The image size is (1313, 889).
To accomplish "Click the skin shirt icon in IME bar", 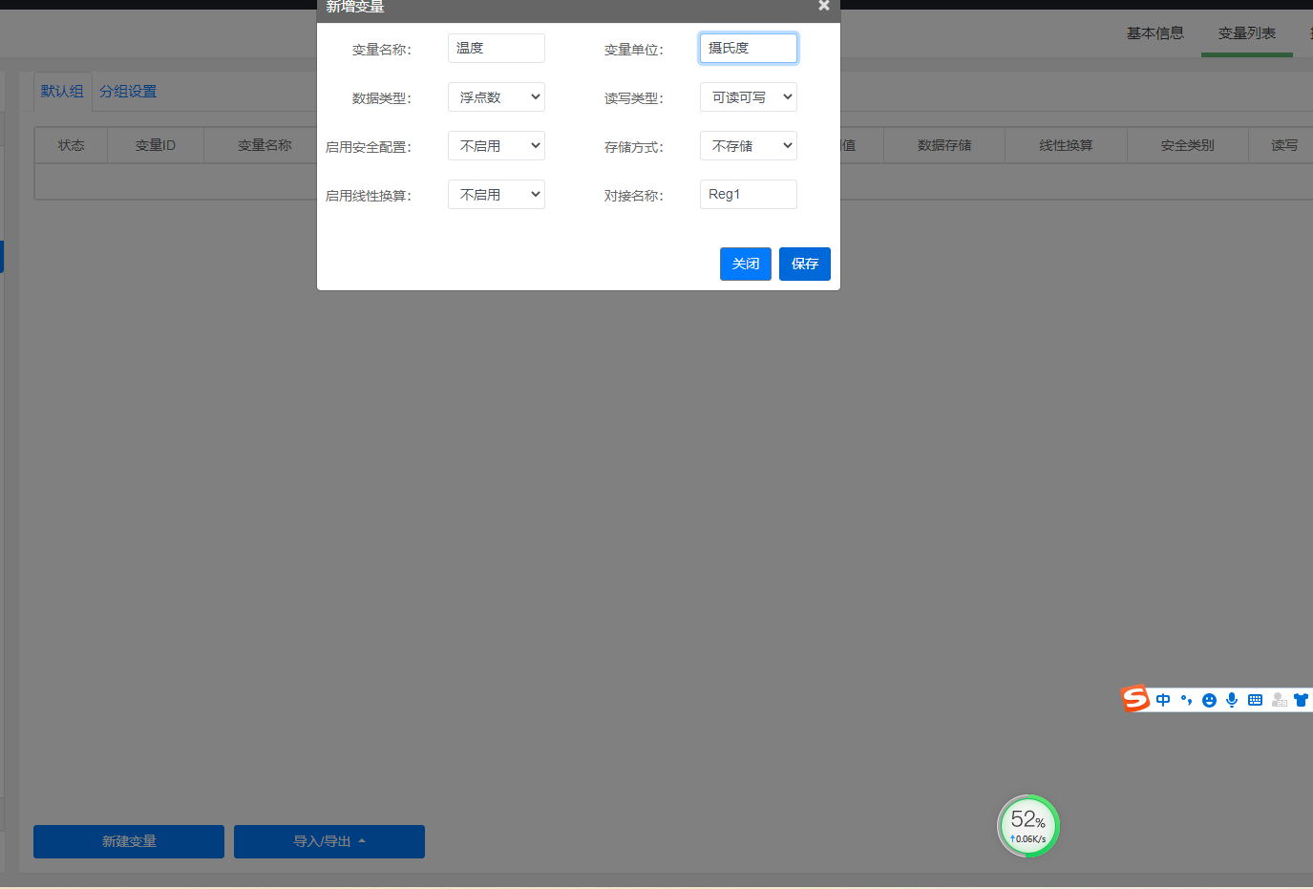I will tap(1301, 700).
